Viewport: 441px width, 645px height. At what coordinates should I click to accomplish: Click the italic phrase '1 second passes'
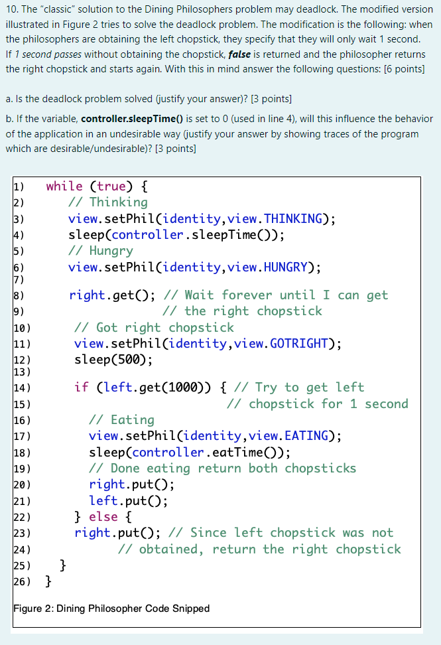48,54
